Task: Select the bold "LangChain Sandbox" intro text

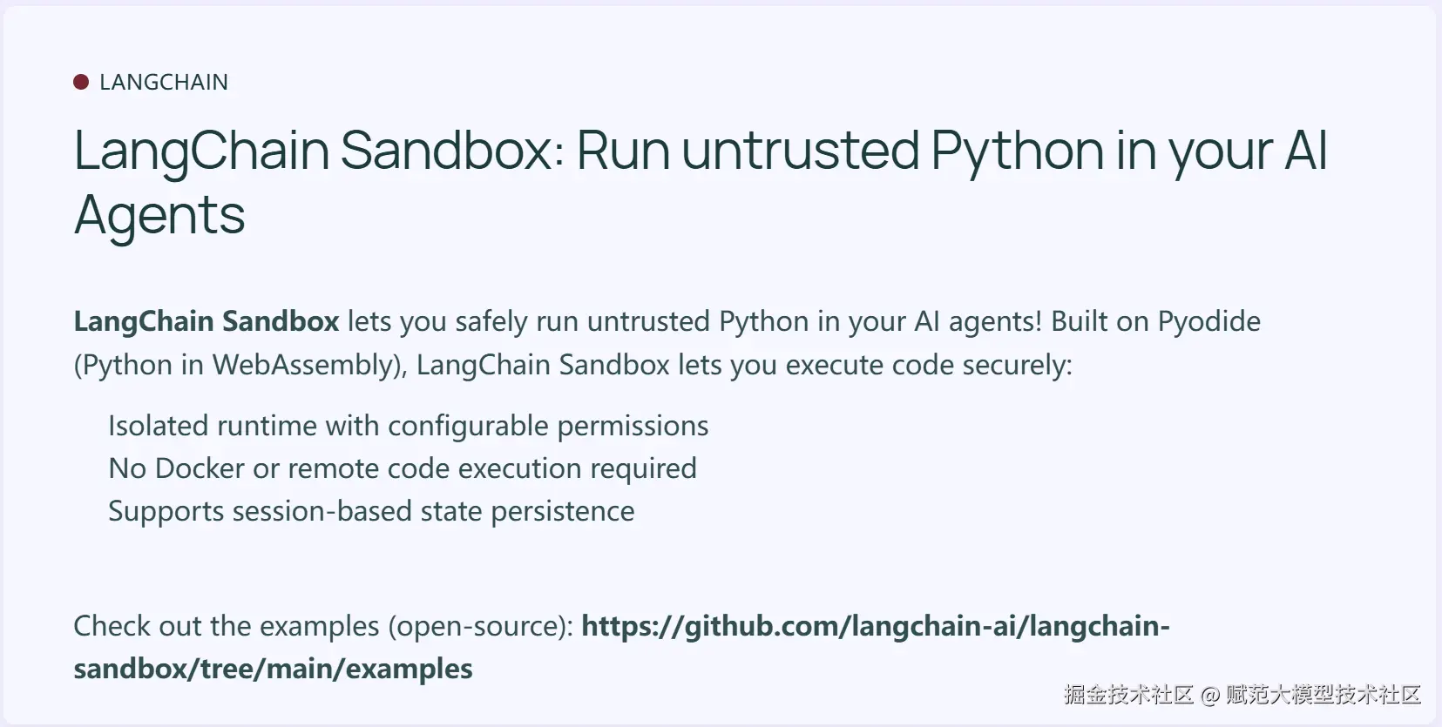Action: coord(206,321)
